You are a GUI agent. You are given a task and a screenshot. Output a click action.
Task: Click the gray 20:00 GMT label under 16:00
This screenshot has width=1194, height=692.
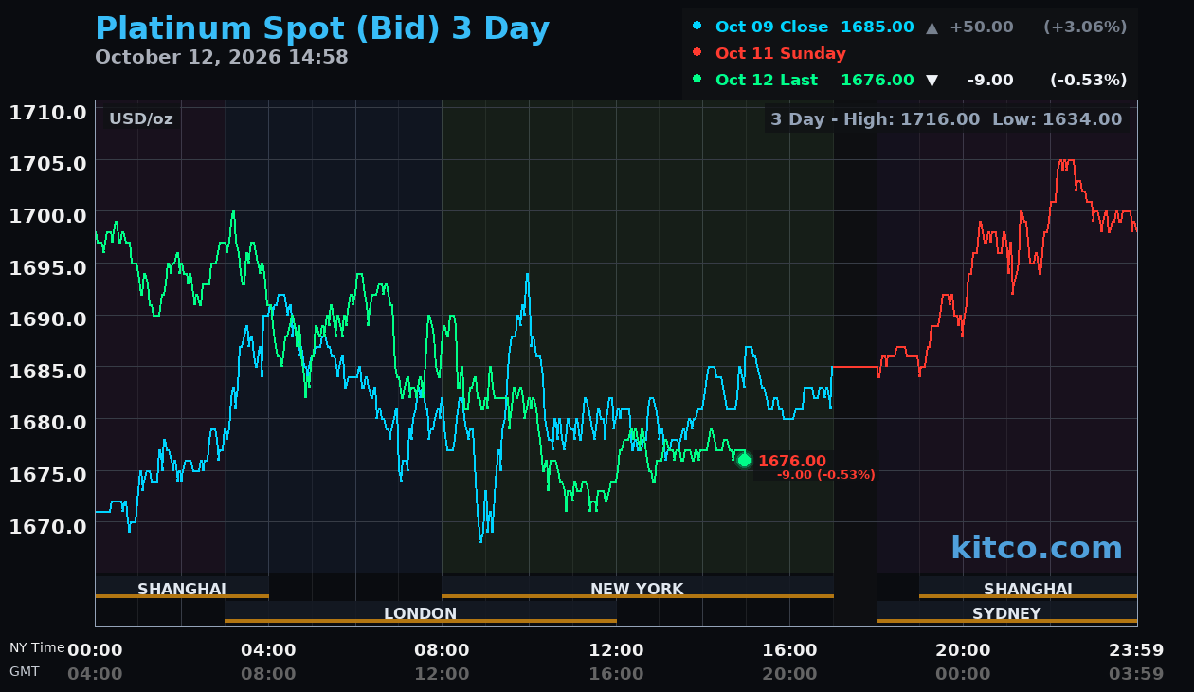[x=789, y=674]
